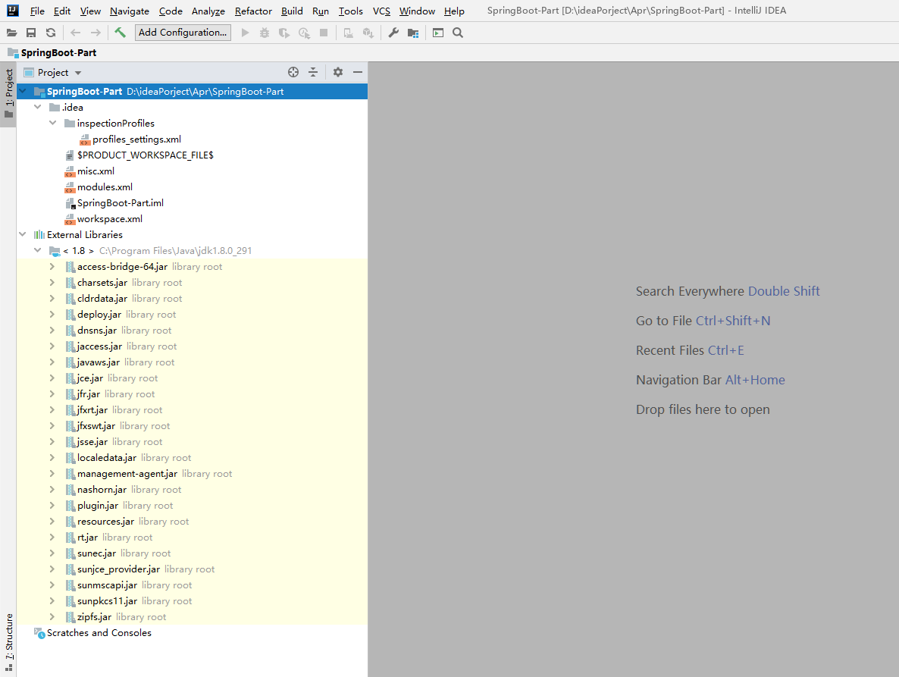Click the Run with Coverage icon
The image size is (899, 677).
[x=283, y=33]
